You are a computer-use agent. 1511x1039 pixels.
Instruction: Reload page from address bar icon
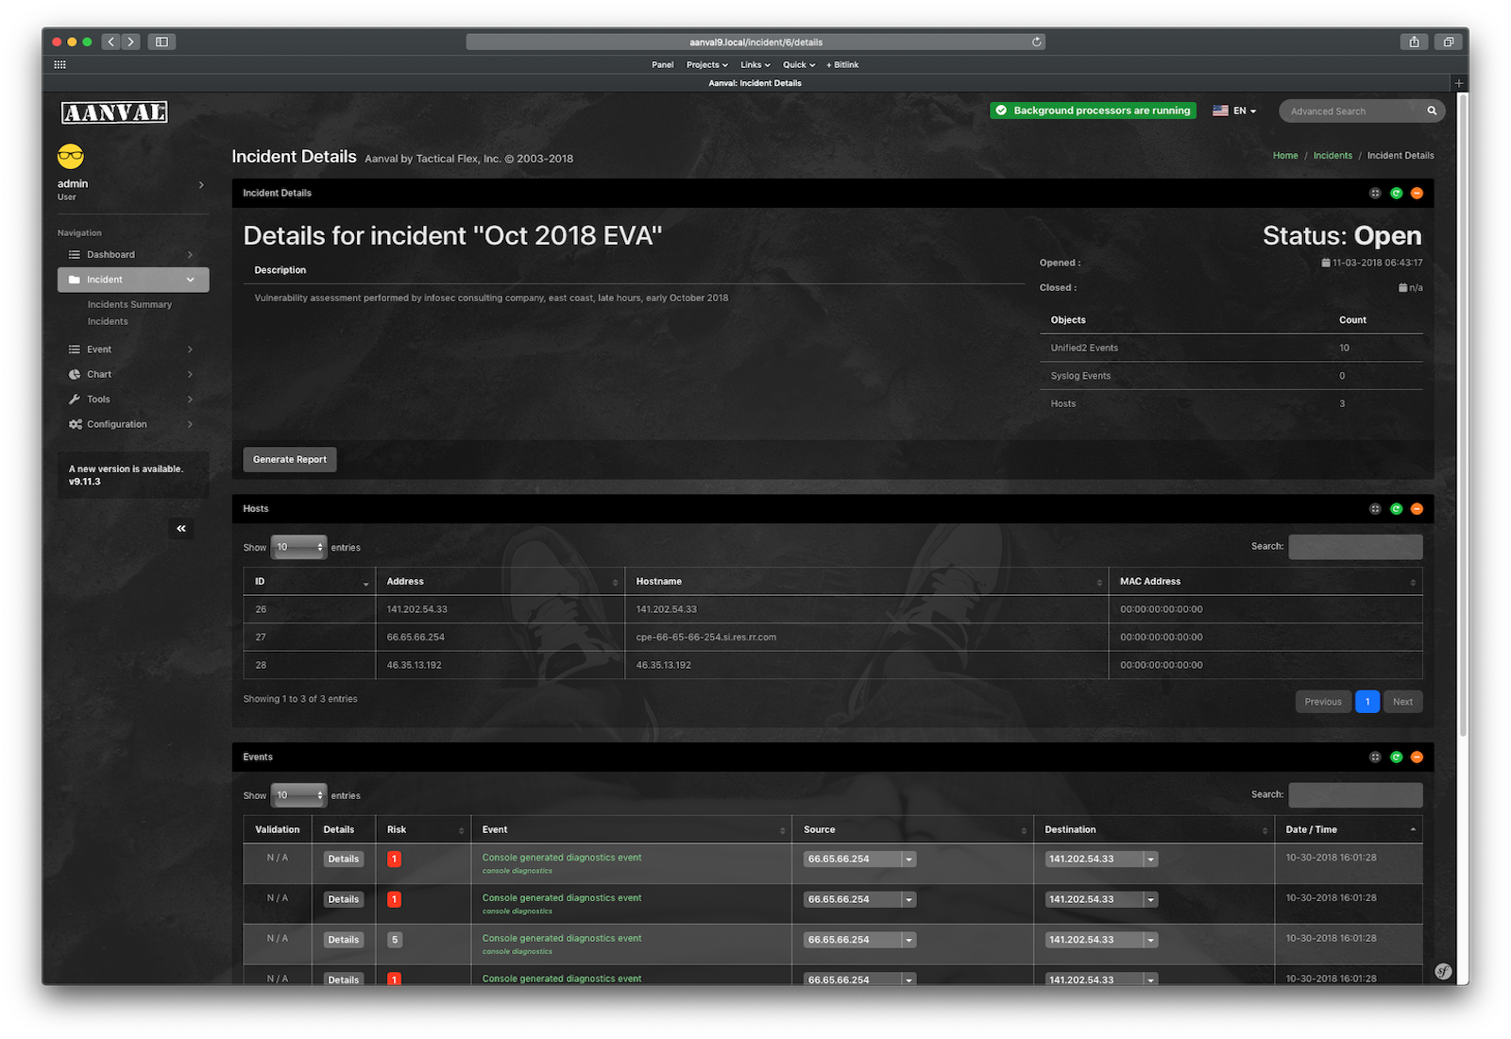click(1036, 42)
